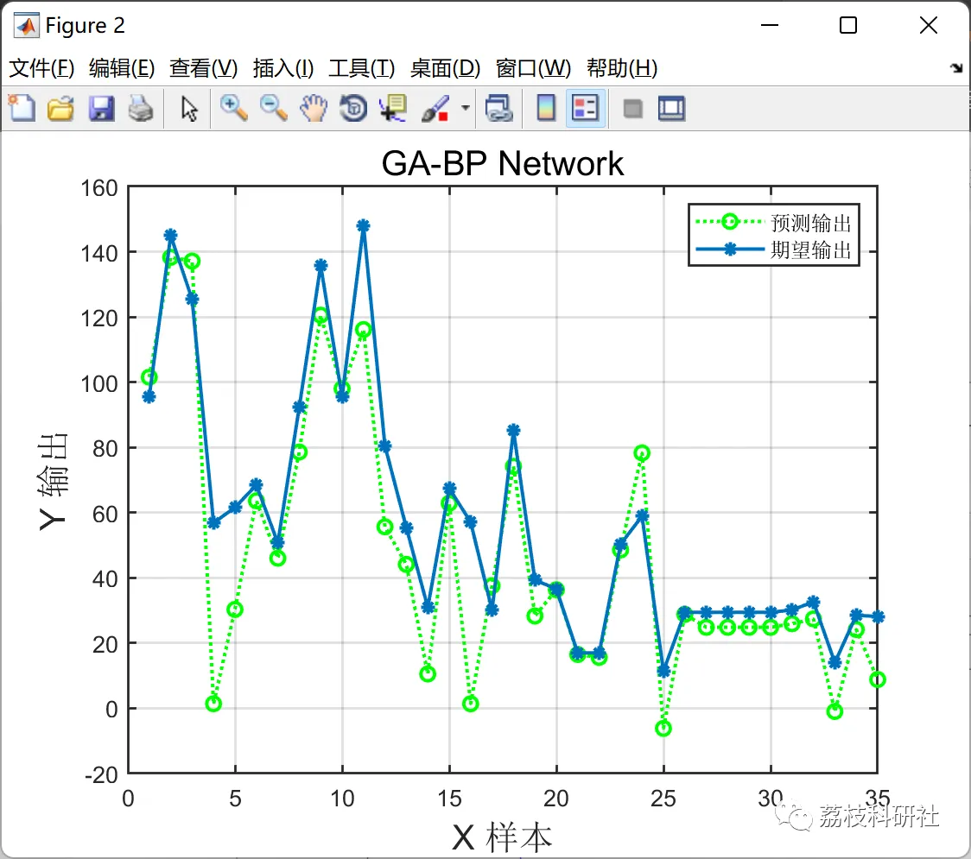The height and width of the screenshot is (859, 971).
Task: Click the 15 x-axis tick label
Action: click(449, 799)
